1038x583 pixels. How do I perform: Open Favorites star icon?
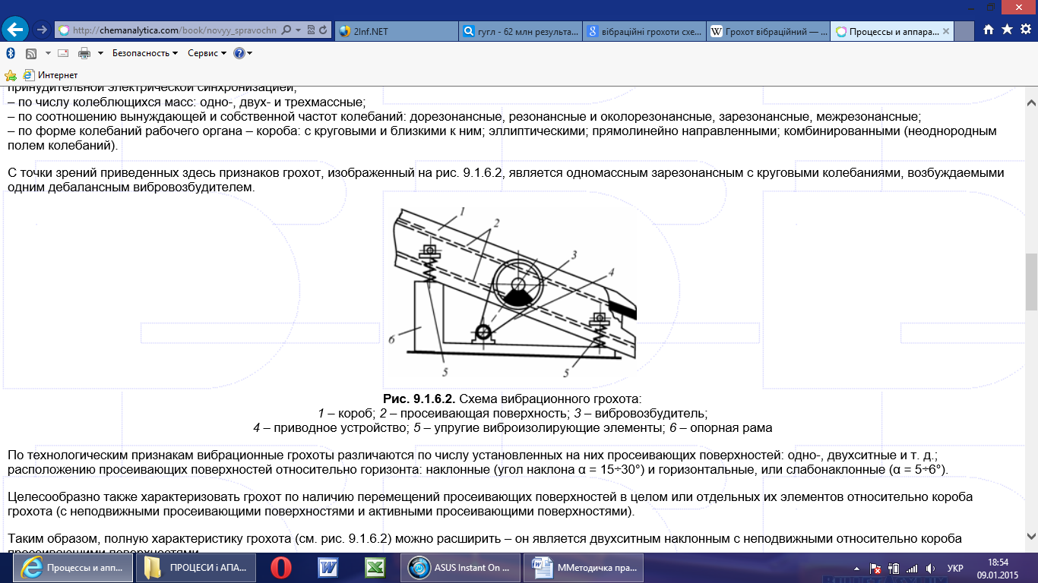[1007, 30]
